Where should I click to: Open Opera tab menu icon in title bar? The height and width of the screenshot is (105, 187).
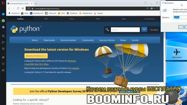(x=146, y=3)
